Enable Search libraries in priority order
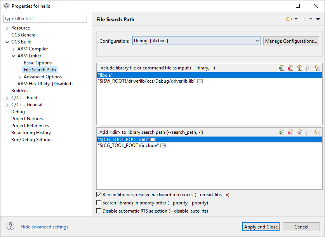The width and height of the screenshot is (325, 237). click(x=99, y=203)
